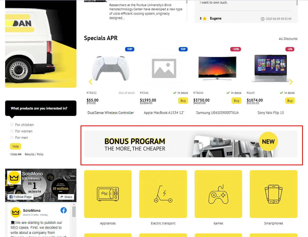Open the Appliances microwave icon tile
Image resolution: width=308 pixels, height=237 pixels.
(108, 194)
